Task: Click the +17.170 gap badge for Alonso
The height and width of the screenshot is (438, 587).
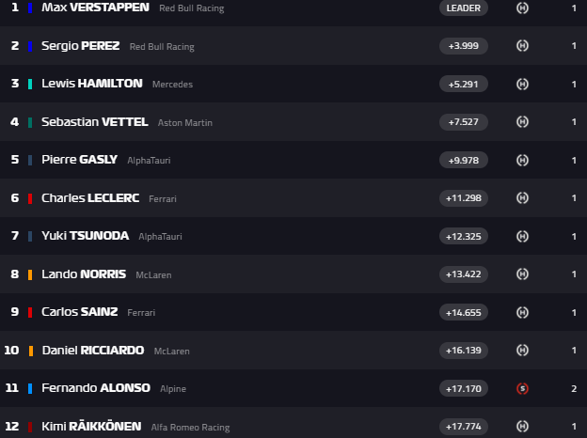Action: coord(464,388)
